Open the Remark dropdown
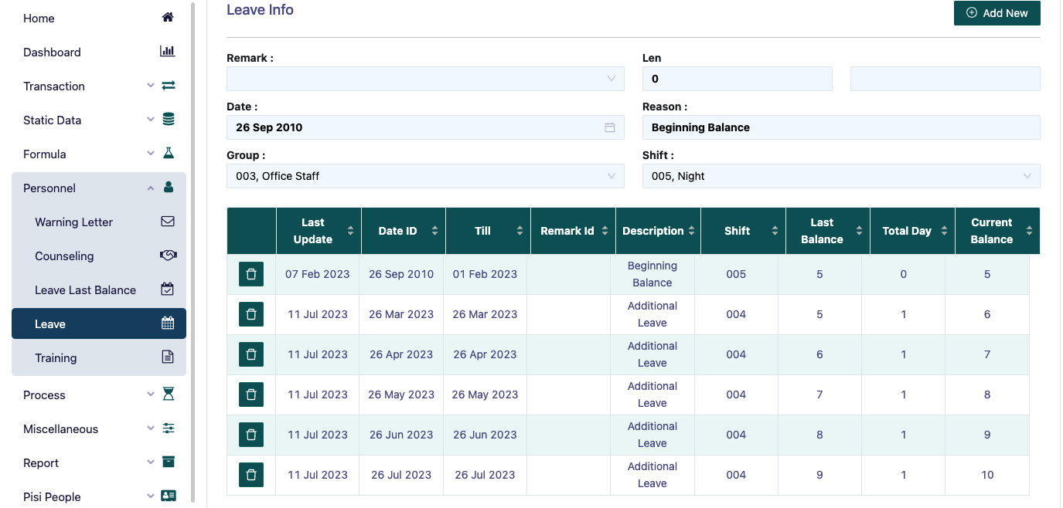 (x=425, y=79)
